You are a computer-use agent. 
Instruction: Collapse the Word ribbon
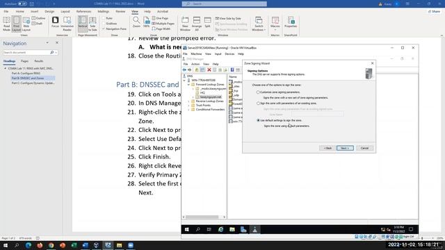442,35
